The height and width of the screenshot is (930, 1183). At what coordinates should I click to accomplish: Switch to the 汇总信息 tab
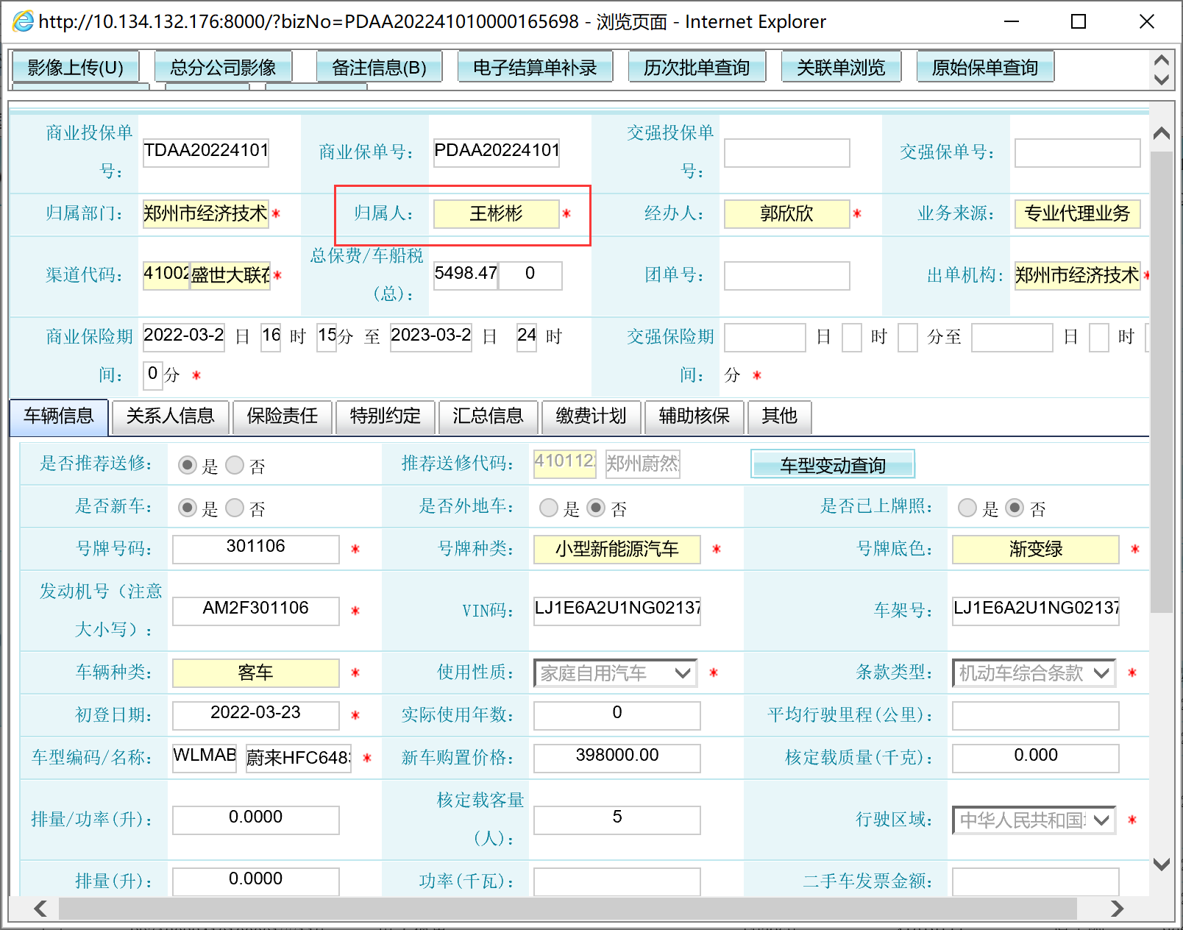pos(489,416)
